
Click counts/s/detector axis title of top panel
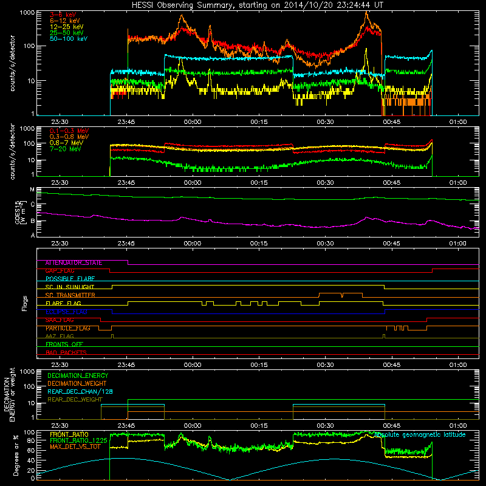tap(12, 63)
